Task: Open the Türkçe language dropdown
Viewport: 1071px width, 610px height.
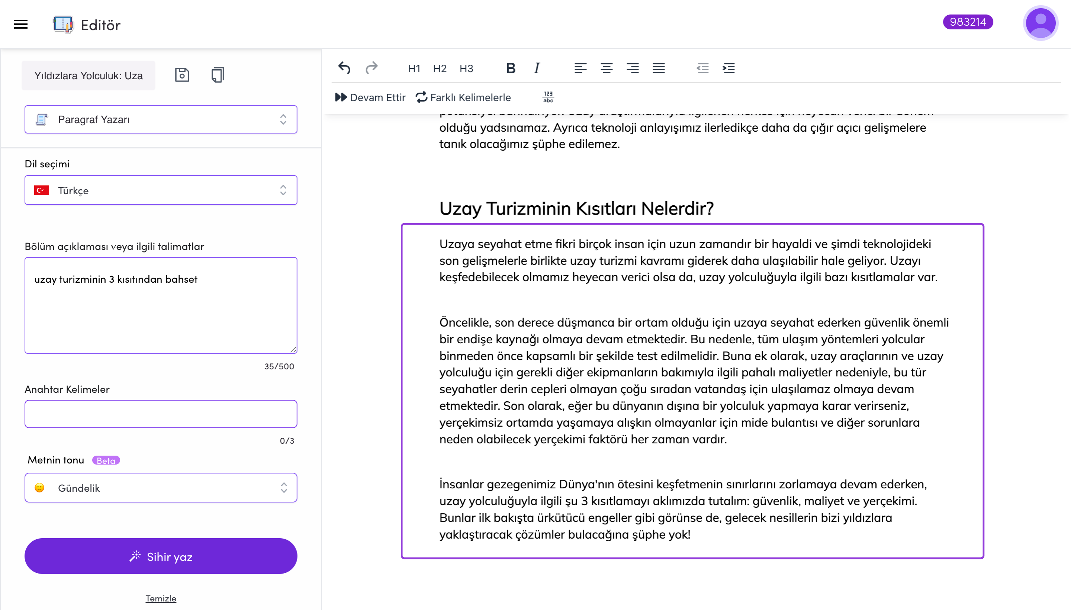Action: click(x=161, y=190)
